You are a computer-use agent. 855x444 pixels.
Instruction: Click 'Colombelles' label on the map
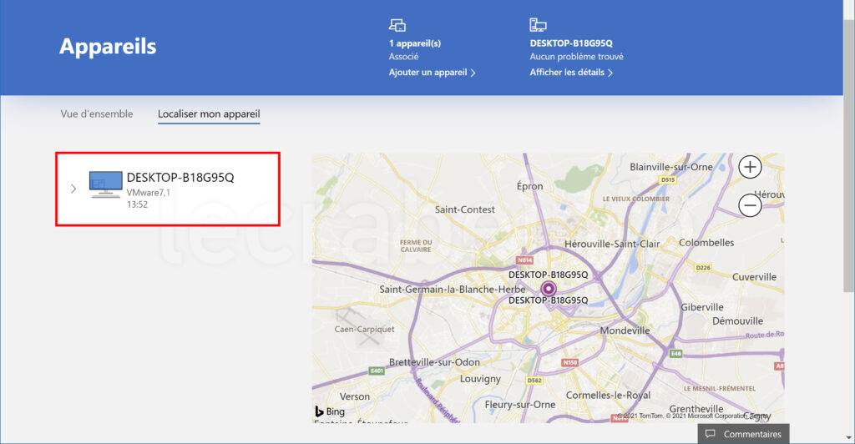pos(706,243)
